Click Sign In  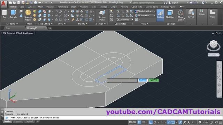tap(175, 2)
